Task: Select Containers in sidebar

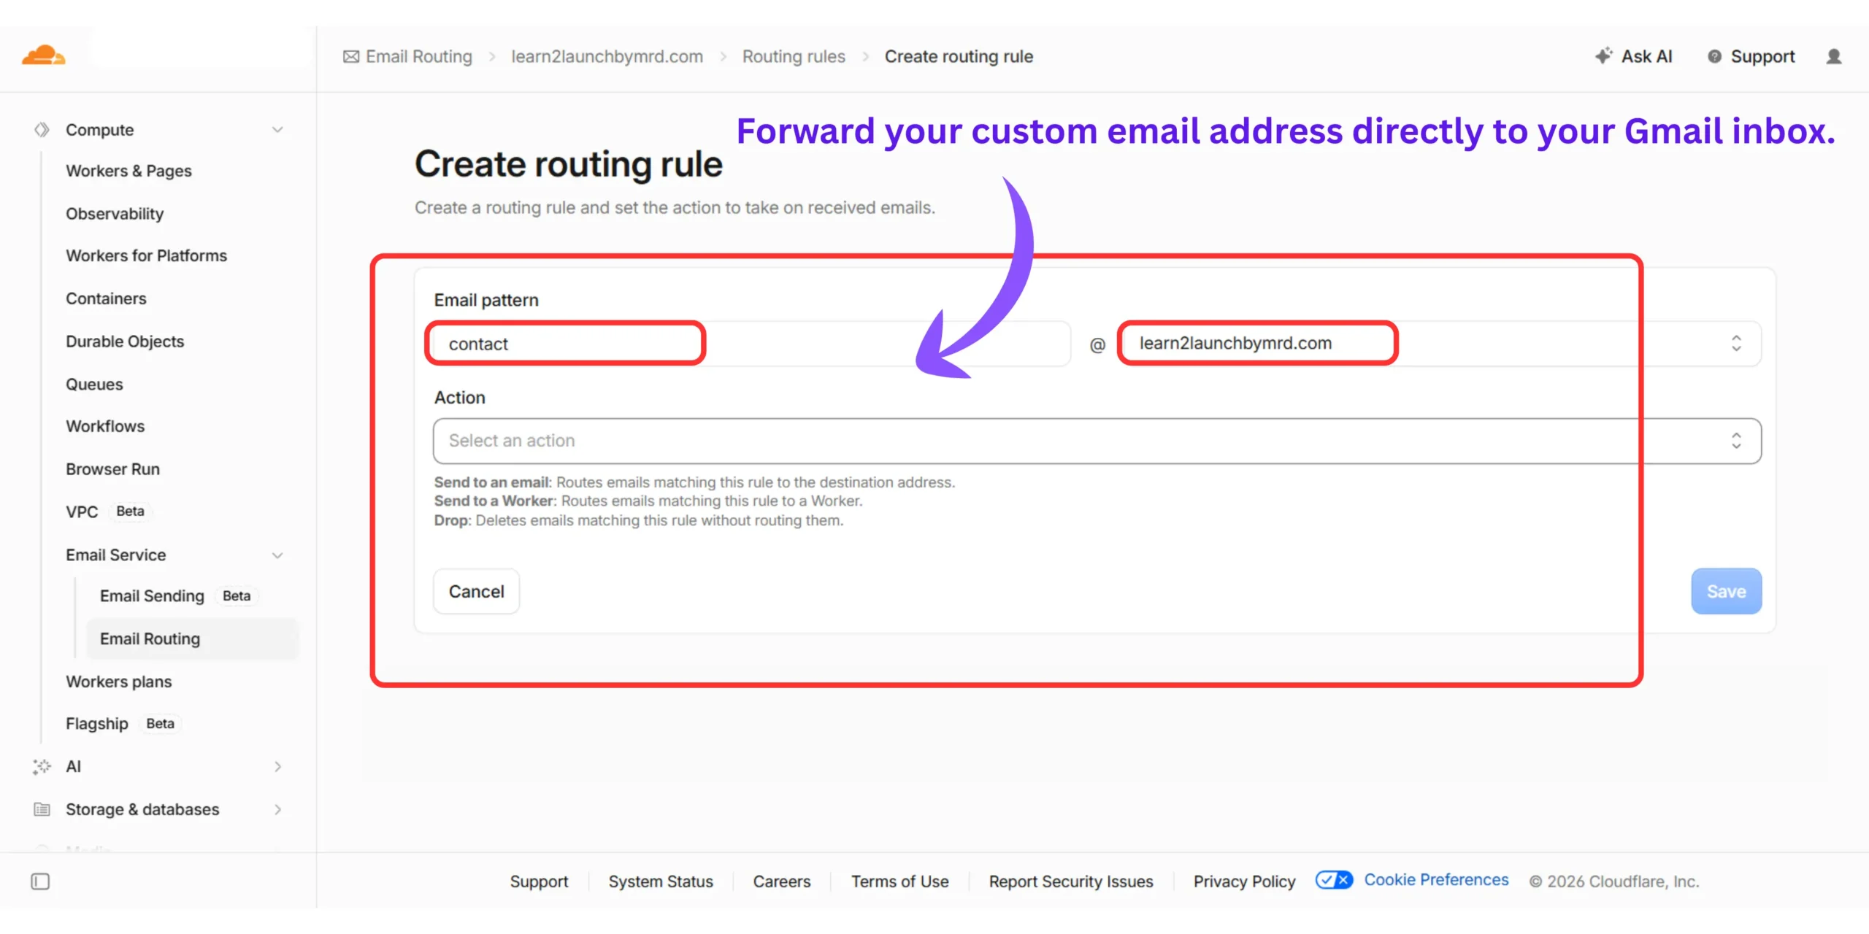Action: (x=106, y=298)
